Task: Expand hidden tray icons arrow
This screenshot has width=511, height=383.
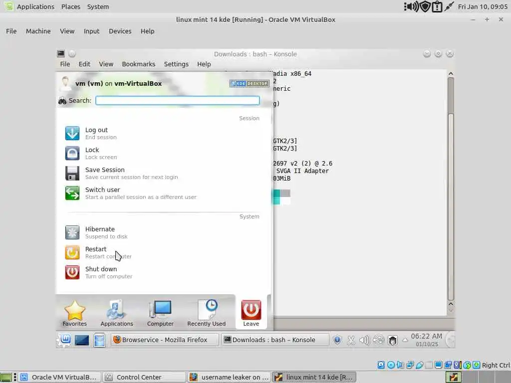Action: 405,340
